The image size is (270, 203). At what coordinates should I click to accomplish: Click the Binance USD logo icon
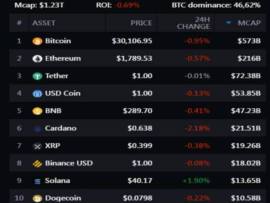38,164
